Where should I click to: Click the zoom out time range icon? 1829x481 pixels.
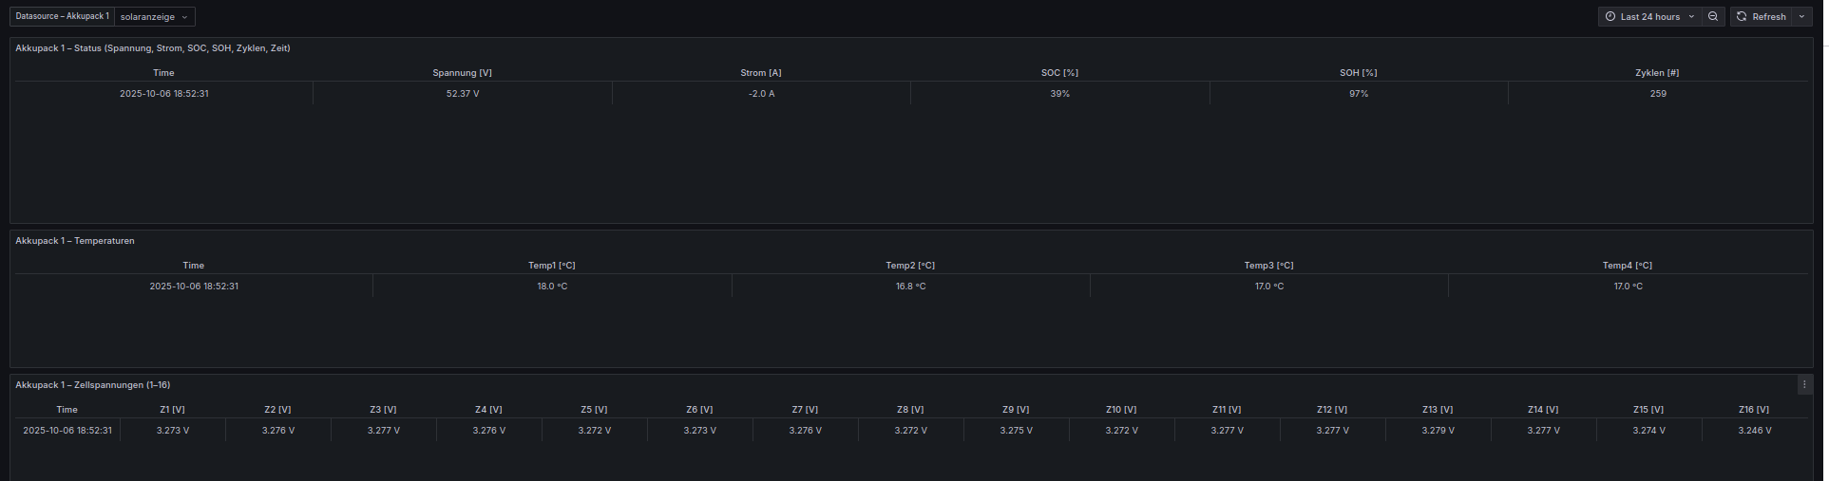[1712, 17]
